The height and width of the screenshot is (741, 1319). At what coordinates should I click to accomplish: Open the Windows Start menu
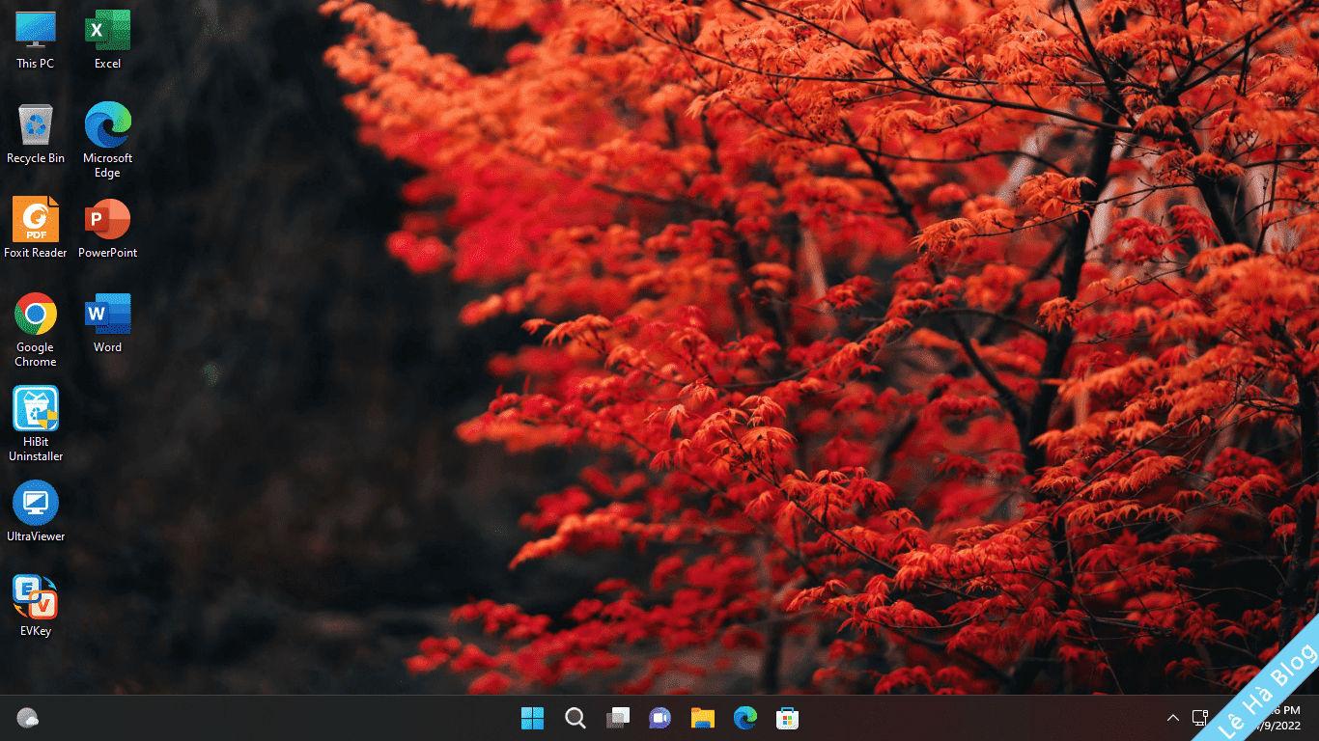532,718
